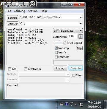107x109 pixels.
Task: Click the Buffer help question-mark button
Action: [81, 37]
